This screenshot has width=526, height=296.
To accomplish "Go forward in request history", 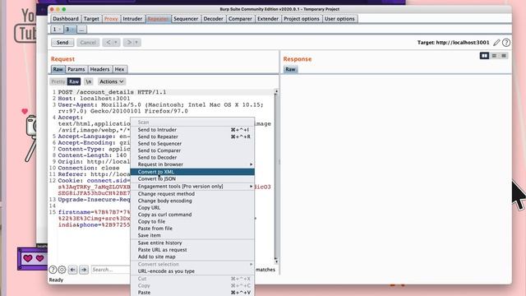I will pyautogui.click(x=129, y=43).
